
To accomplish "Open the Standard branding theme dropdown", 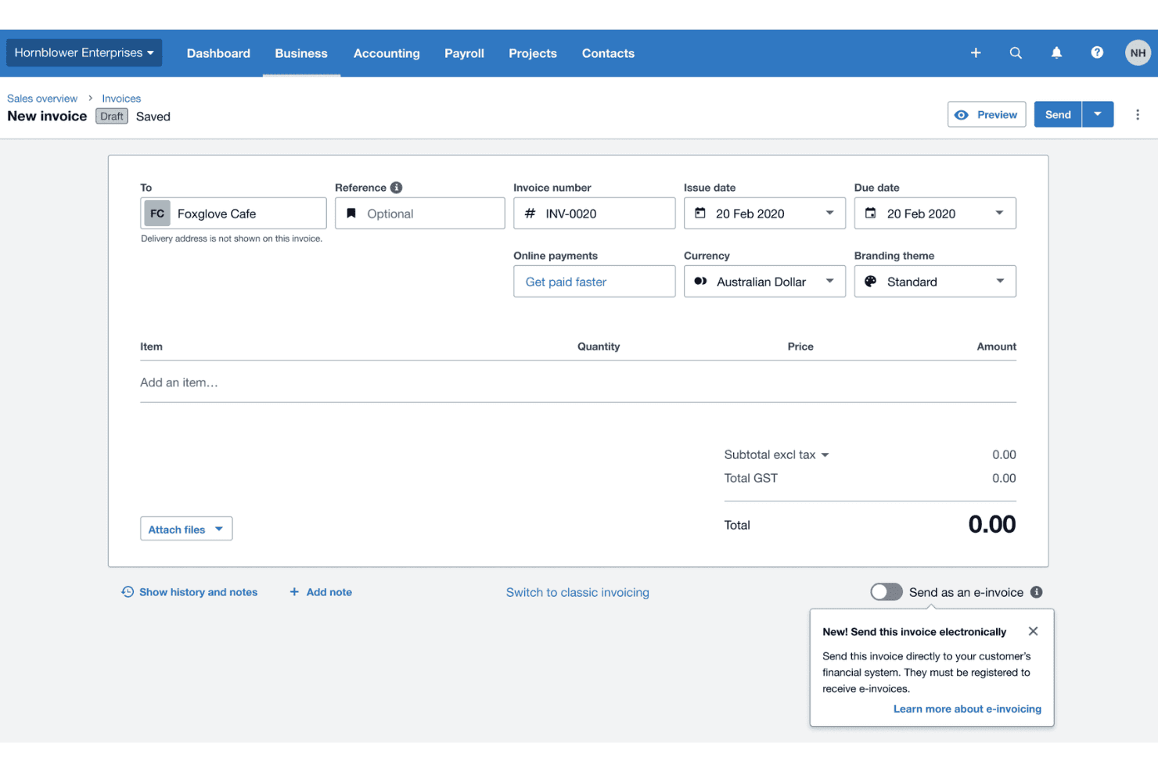I will (935, 282).
